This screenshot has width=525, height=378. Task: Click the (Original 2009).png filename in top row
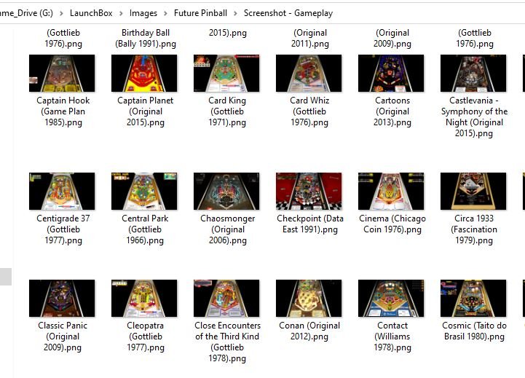392,38
